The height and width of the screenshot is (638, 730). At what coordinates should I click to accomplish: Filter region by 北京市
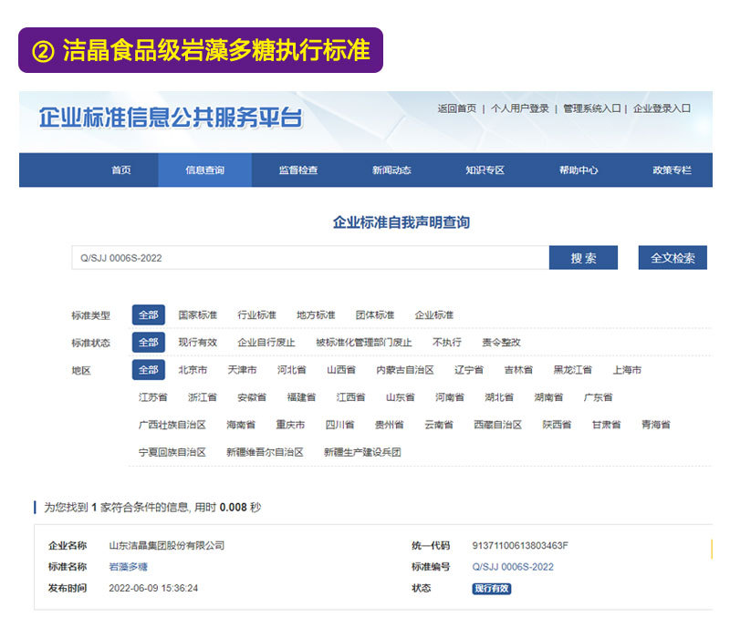(193, 370)
